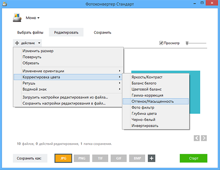
Task: Click the Photoconverter printer logo icon
Action: 17,18
